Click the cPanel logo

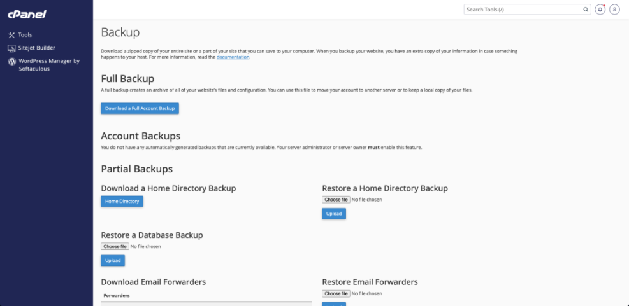[27, 15]
